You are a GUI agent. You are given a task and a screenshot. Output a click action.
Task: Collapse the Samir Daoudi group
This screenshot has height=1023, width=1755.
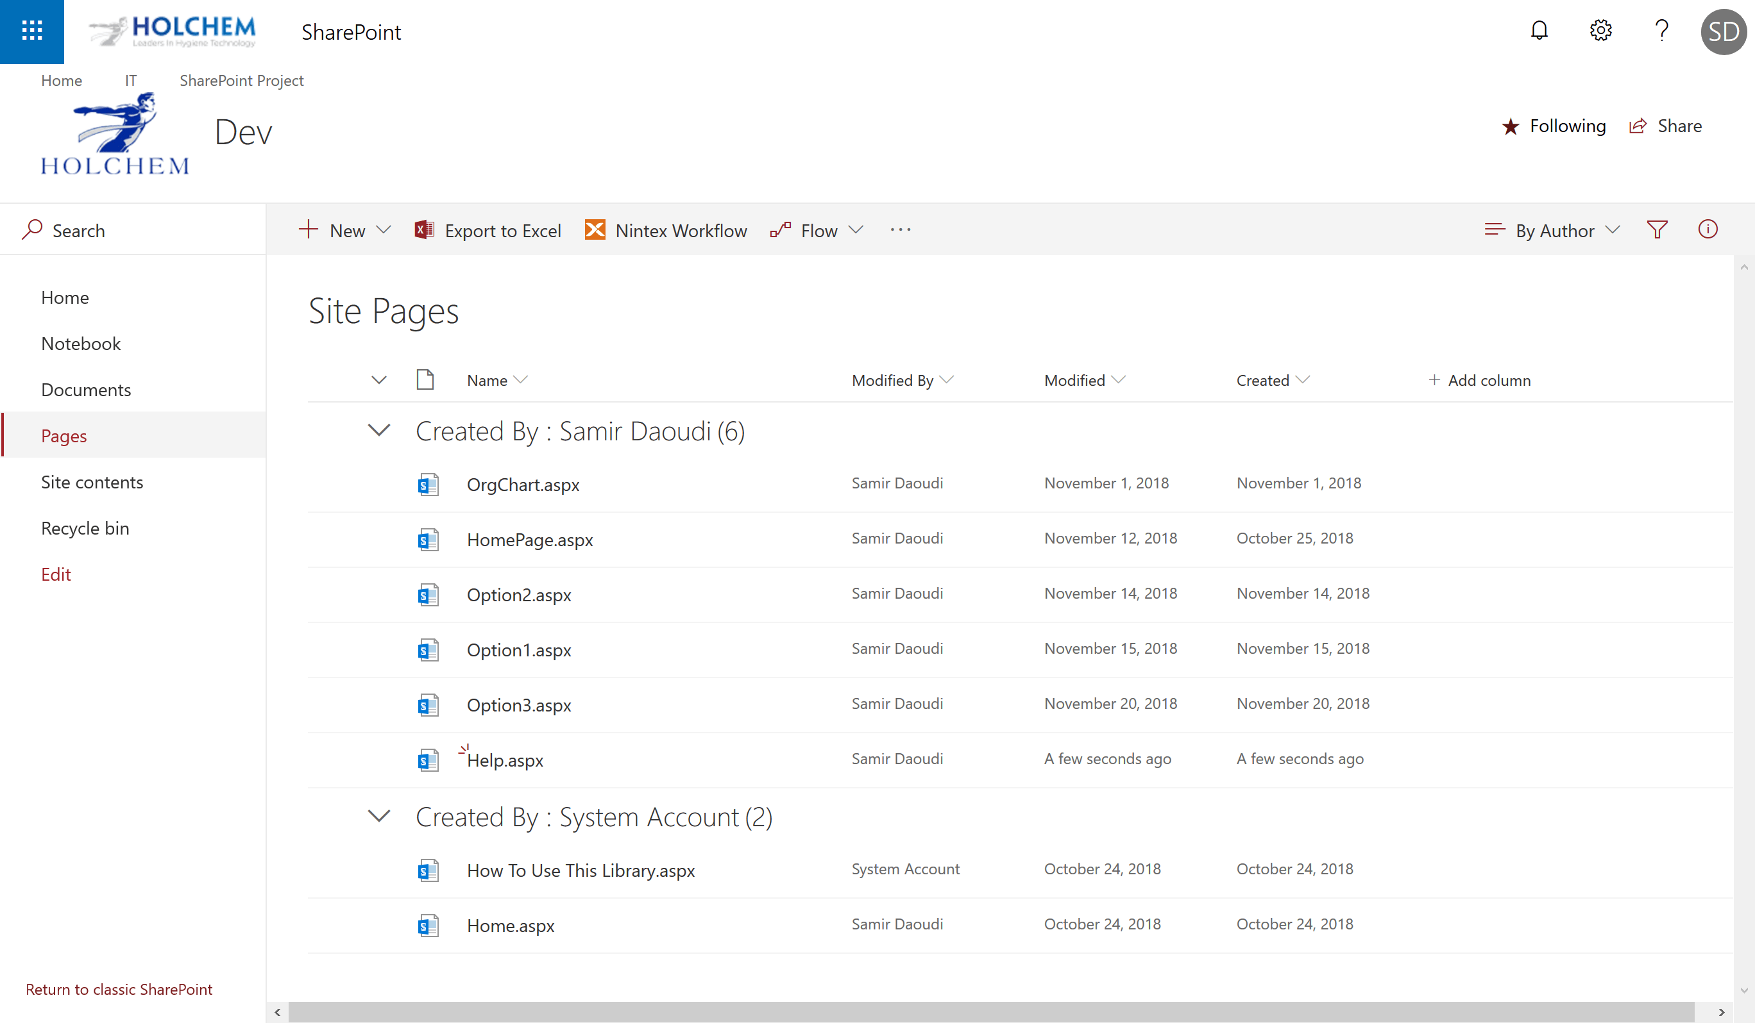pos(379,431)
